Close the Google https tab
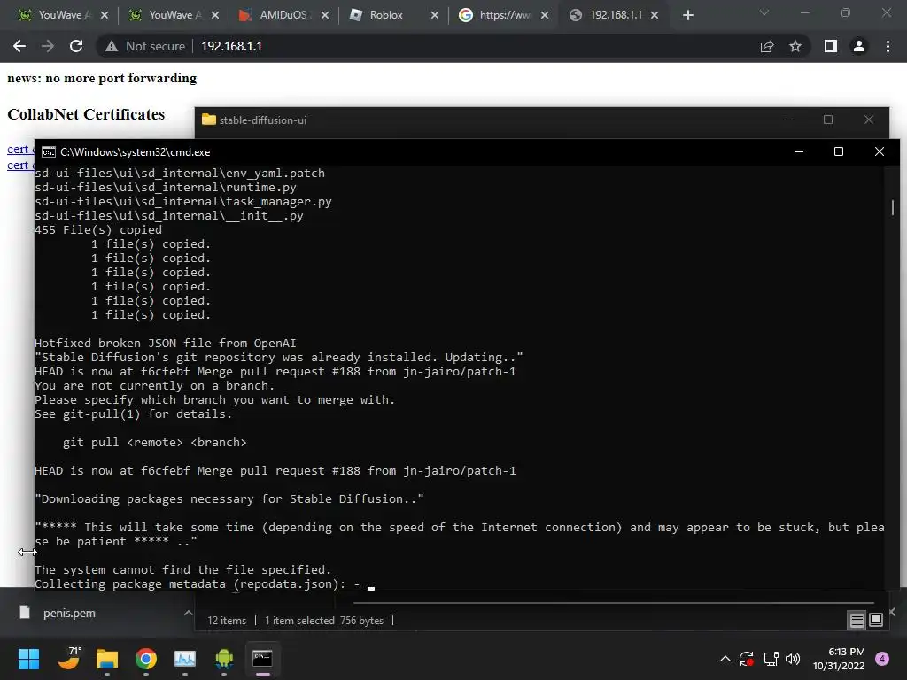Image resolution: width=907 pixels, height=680 pixels. (545, 15)
